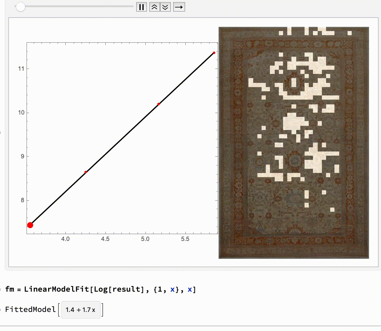Click the x-axis label 5.0

click(145, 239)
